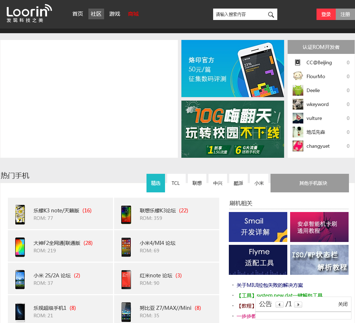The height and width of the screenshot is (323, 355).
Task: Click the 联想乐檬K3论坛 phone image
Action: pos(126,215)
